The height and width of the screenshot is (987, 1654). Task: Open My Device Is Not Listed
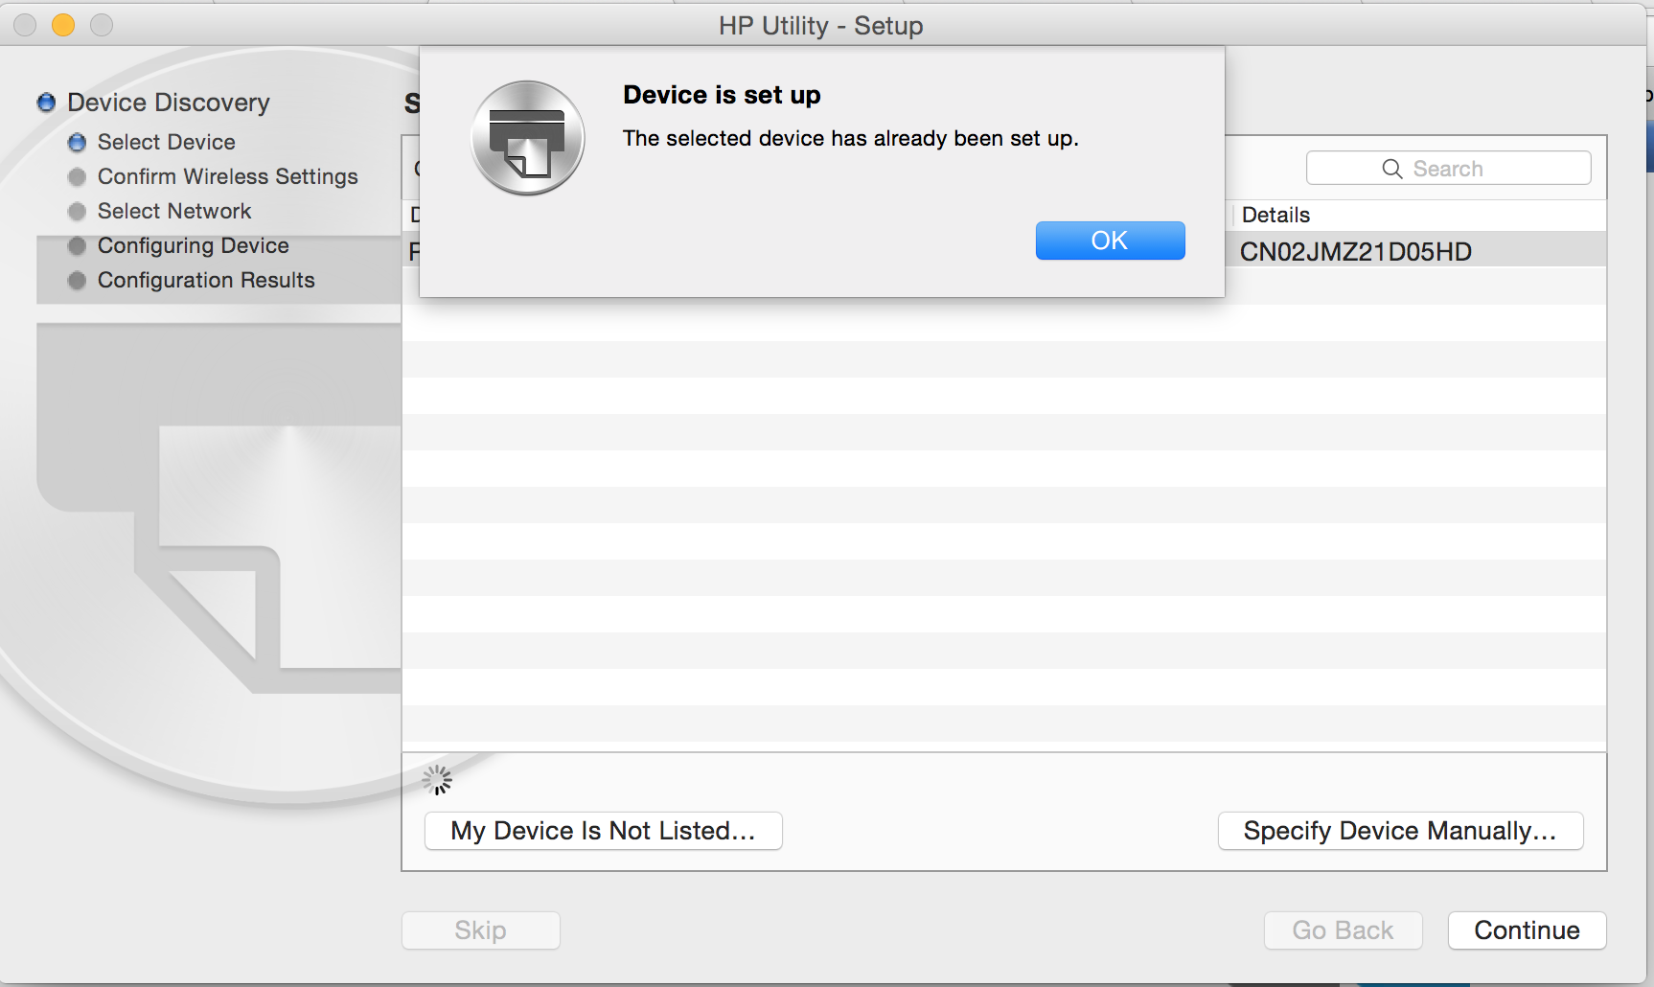click(x=604, y=831)
